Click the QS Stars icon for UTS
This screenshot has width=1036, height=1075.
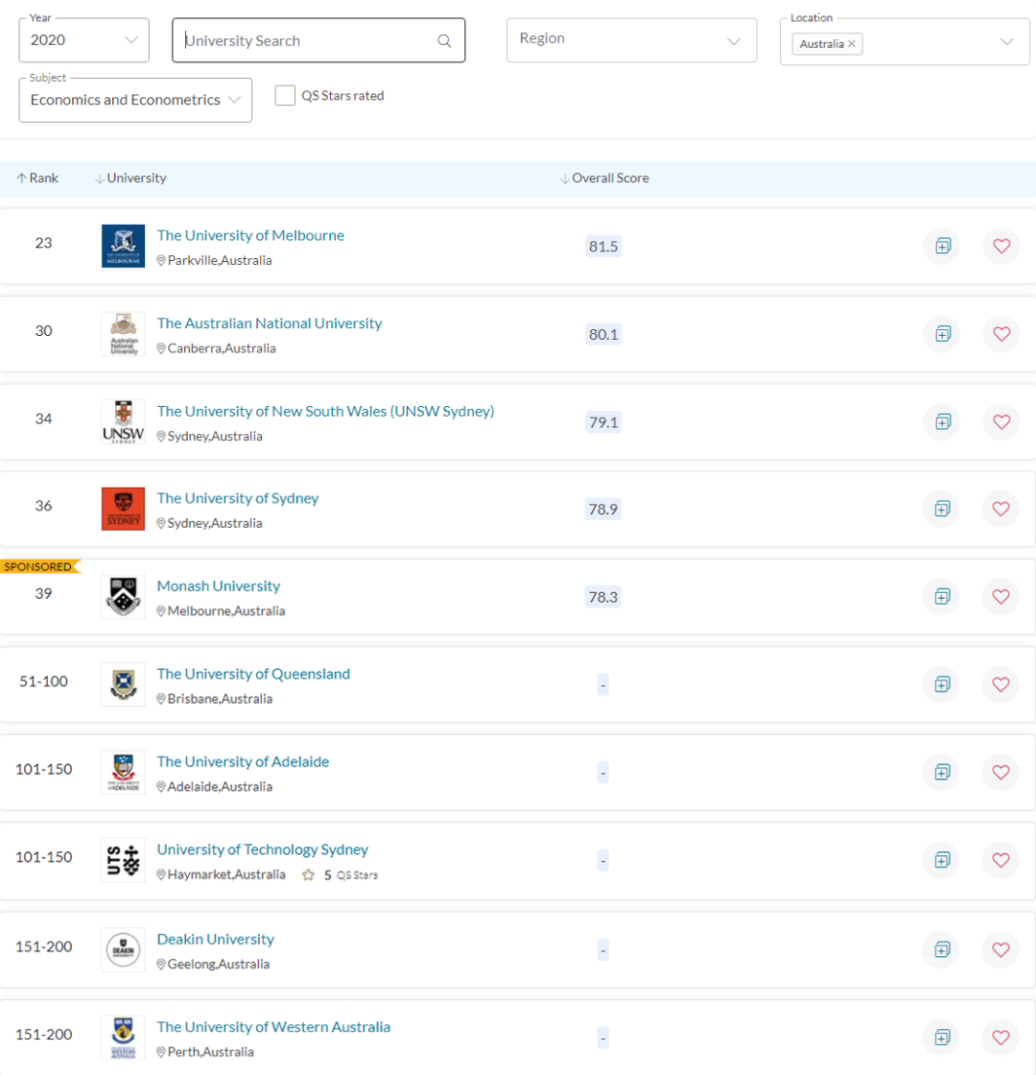pyautogui.click(x=308, y=874)
